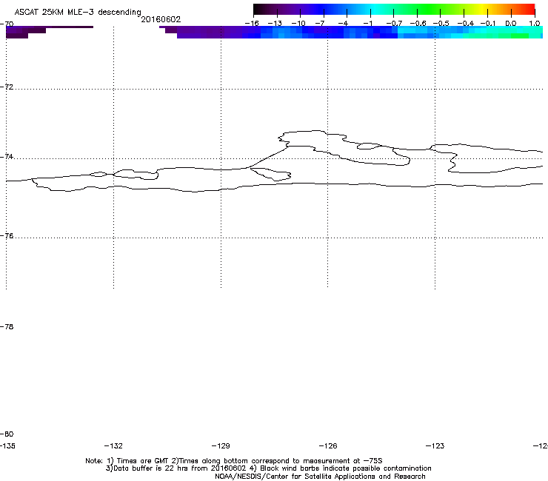Image resolution: width=548 pixels, height=481 pixels.
Task: Click the -74 latitude label
Action: [7, 157]
